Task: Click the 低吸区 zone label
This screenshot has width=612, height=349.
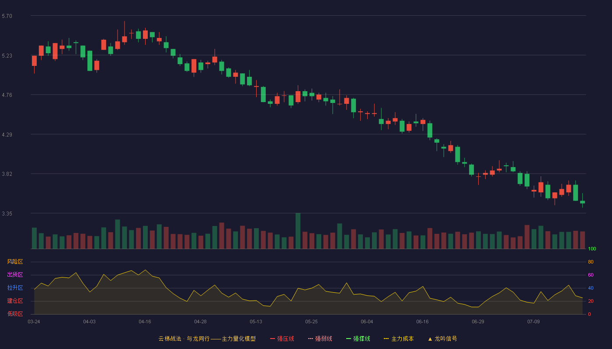Action: click(15, 314)
